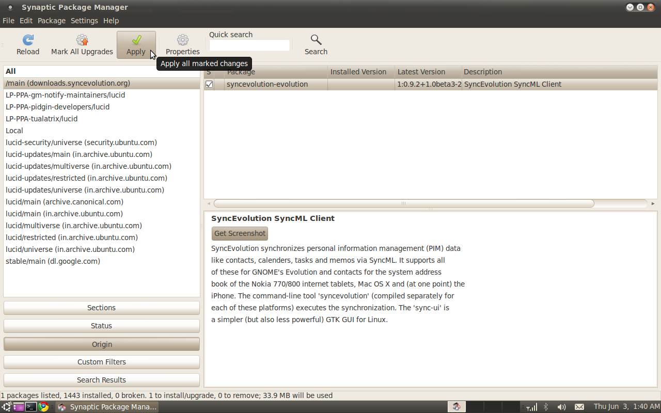Select lucid/main (archive.canonical.com)

[x=102, y=202]
